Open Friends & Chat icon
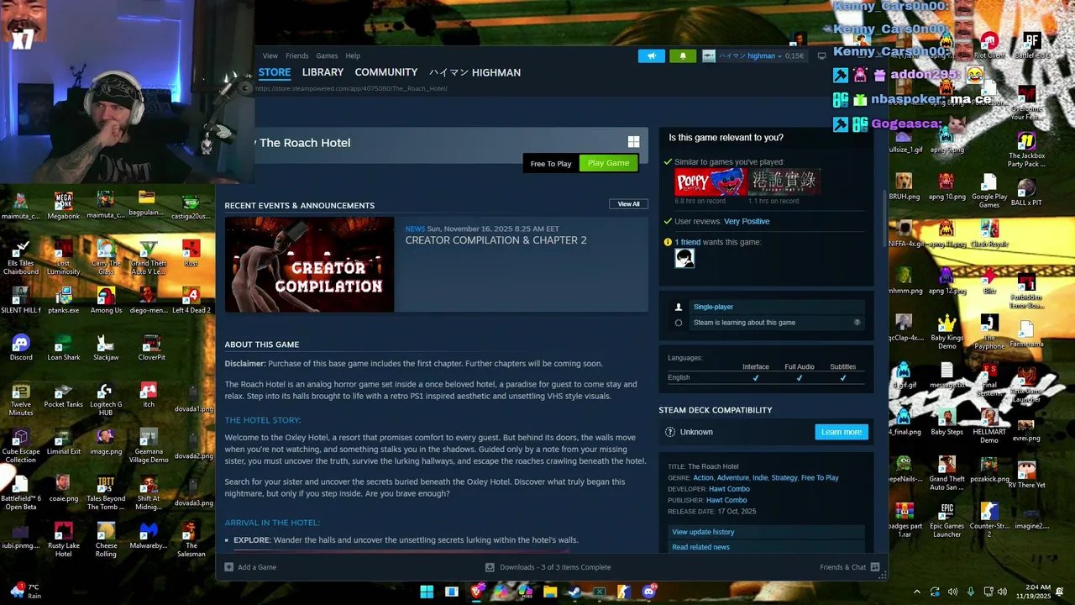Image resolution: width=1075 pixels, height=605 pixels. coord(875,567)
